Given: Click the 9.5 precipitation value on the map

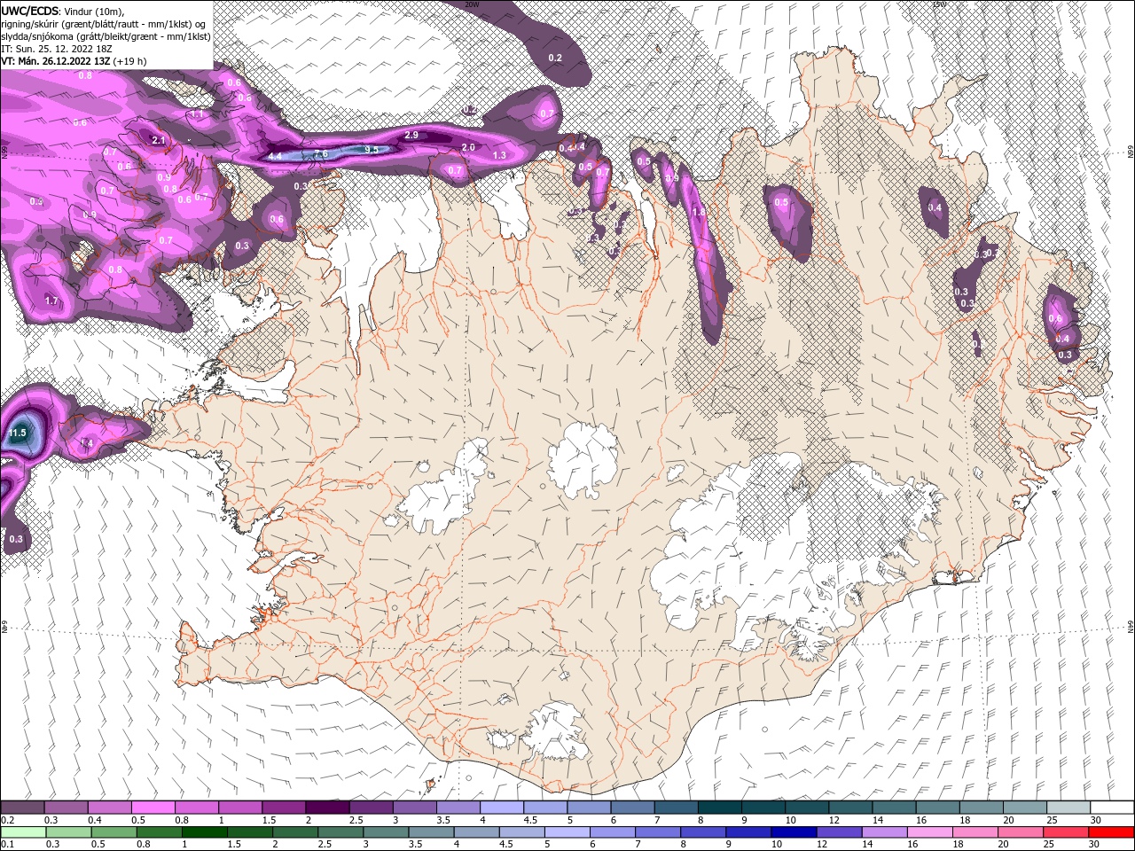Looking at the screenshot, I should [x=372, y=150].
